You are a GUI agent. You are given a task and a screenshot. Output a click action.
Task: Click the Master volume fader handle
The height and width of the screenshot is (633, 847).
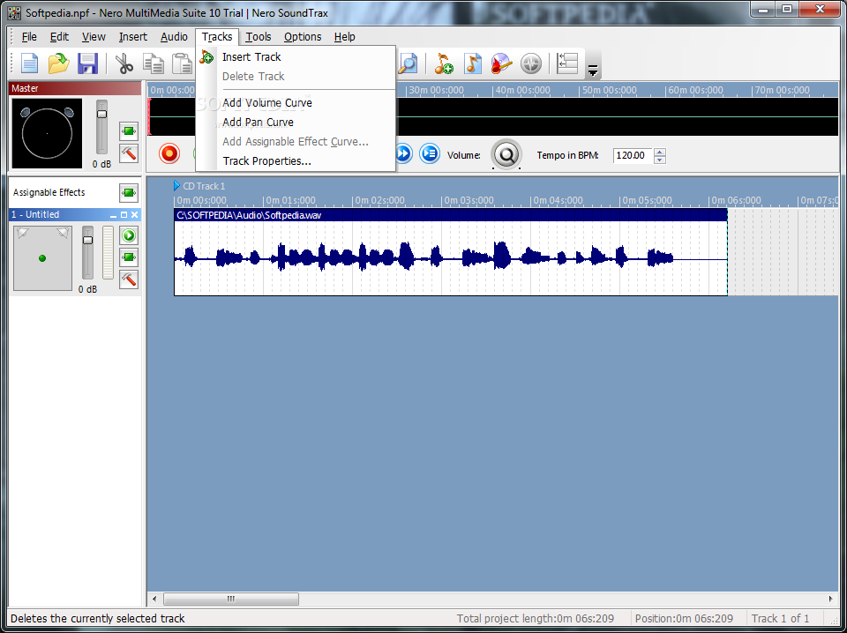click(x=101, y=114)
